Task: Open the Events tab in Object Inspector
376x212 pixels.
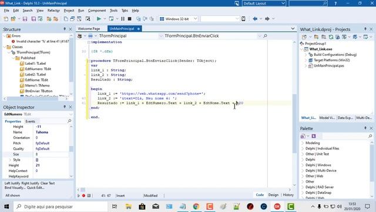Action: point(30,121)
